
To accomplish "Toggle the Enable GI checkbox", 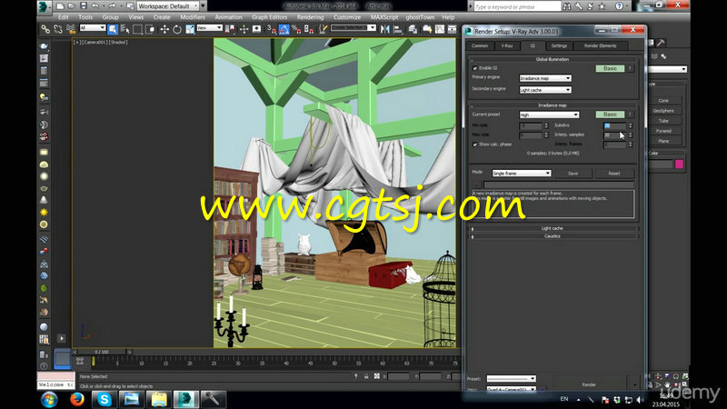I will click(474, 68).
